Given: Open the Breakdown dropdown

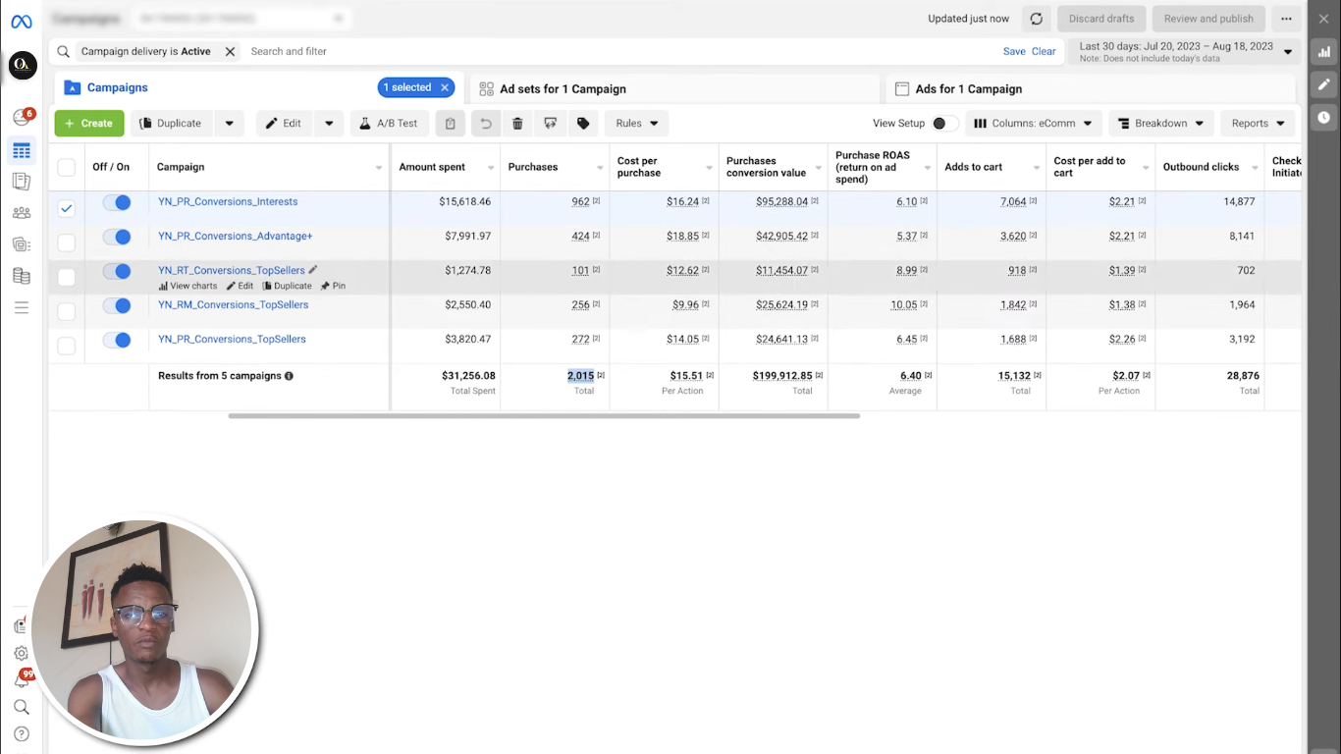Looking at the screenshot, I should [1161, 124].
